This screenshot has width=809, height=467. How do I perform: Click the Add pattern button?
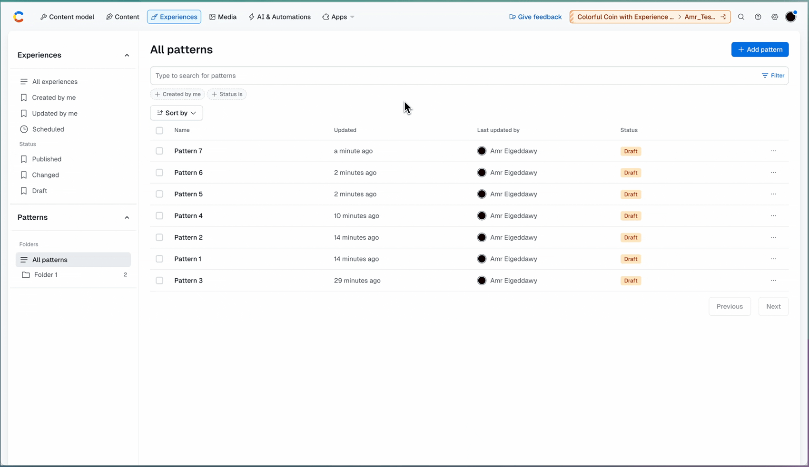click(760, 49)
